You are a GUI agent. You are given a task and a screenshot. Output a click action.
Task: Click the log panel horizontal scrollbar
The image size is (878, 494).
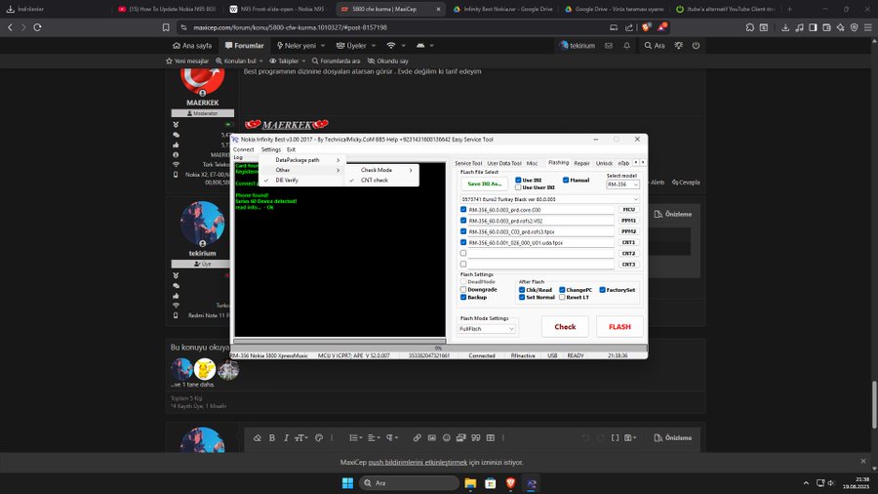click(x=339, y=341)
